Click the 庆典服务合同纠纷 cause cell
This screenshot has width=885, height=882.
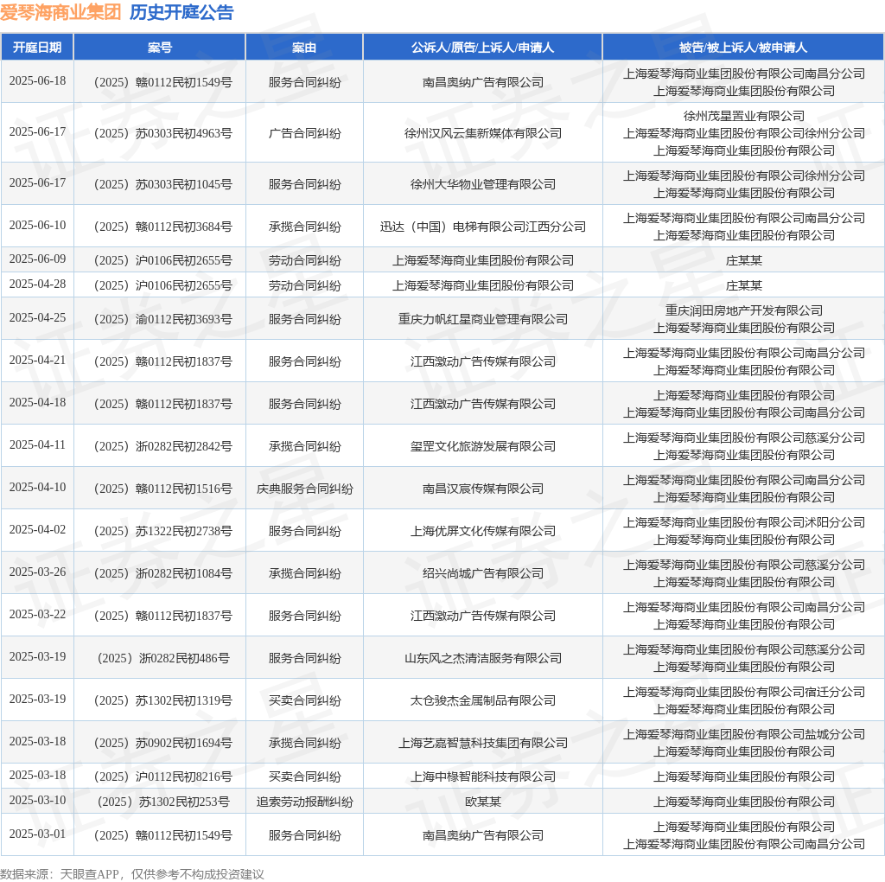click(305, 489)
